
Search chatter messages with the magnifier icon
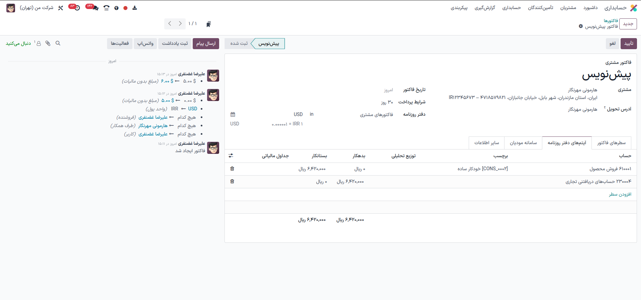coord(58,43)
